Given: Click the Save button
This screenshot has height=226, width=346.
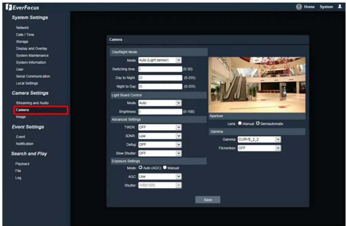Looking at the screenshot, I should (207, 200).
